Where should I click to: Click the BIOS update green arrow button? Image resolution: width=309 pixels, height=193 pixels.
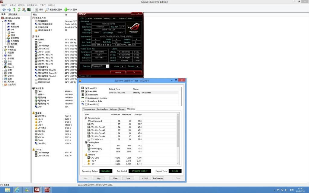pyautogui.click(x=71, y=9)
